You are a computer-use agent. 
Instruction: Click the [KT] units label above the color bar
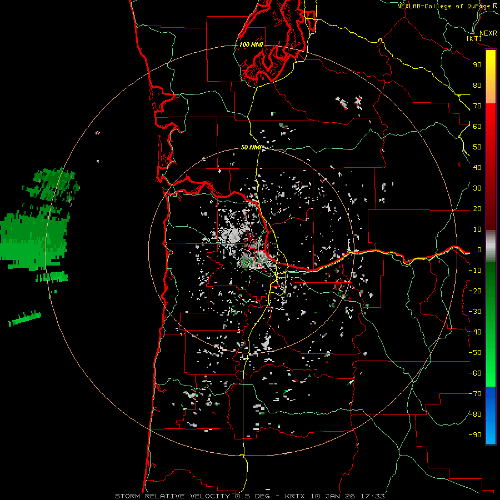point(474,39)
